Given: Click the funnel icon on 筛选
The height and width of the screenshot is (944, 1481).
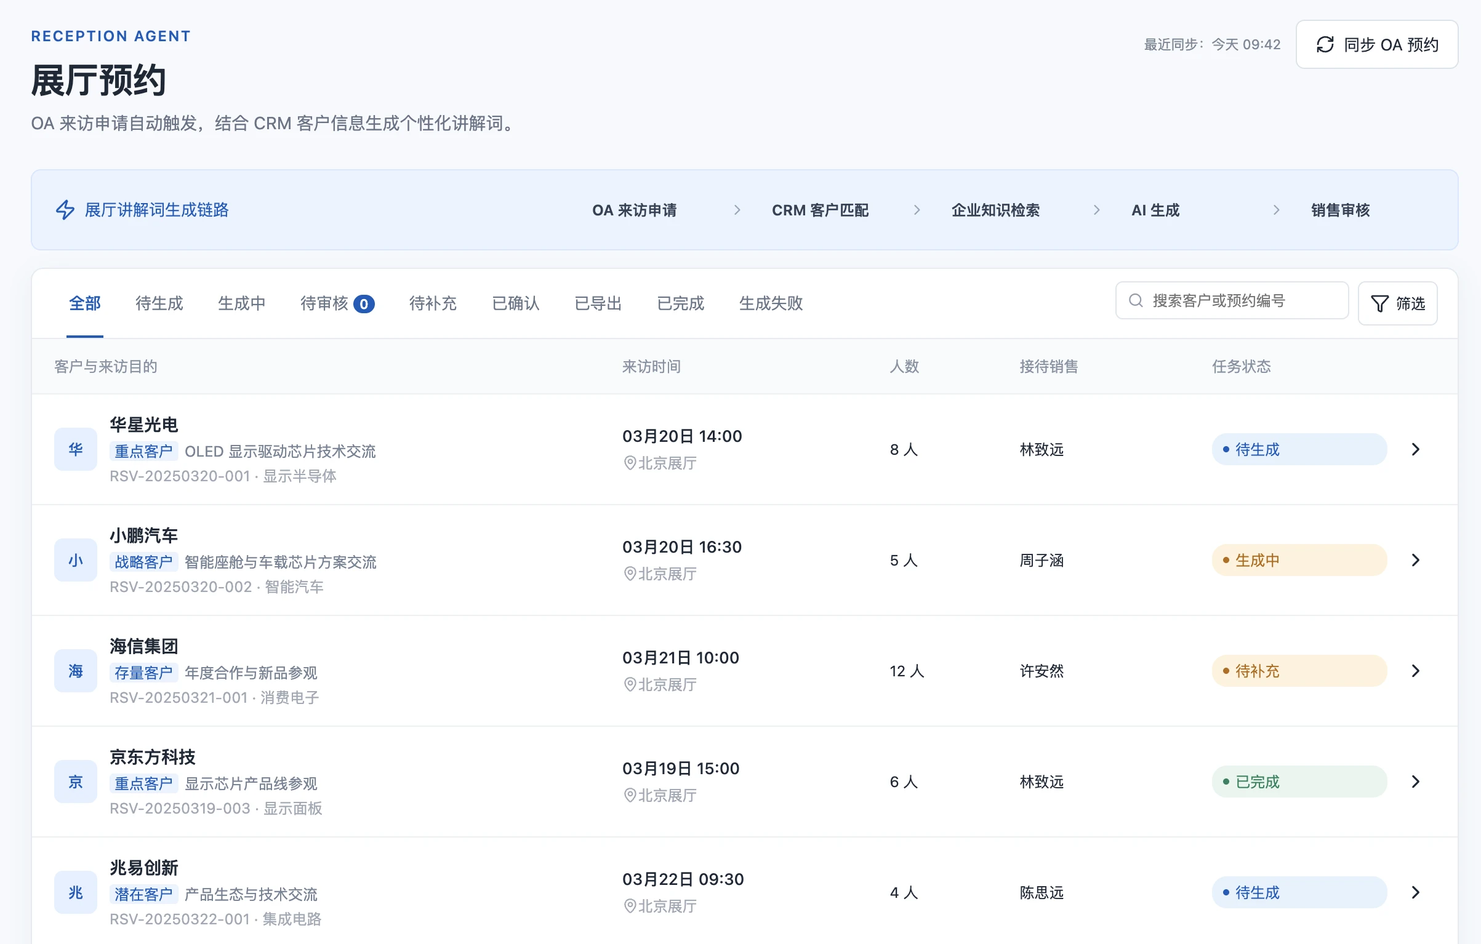Looking at the screenshot, I should click(1379, 303).
